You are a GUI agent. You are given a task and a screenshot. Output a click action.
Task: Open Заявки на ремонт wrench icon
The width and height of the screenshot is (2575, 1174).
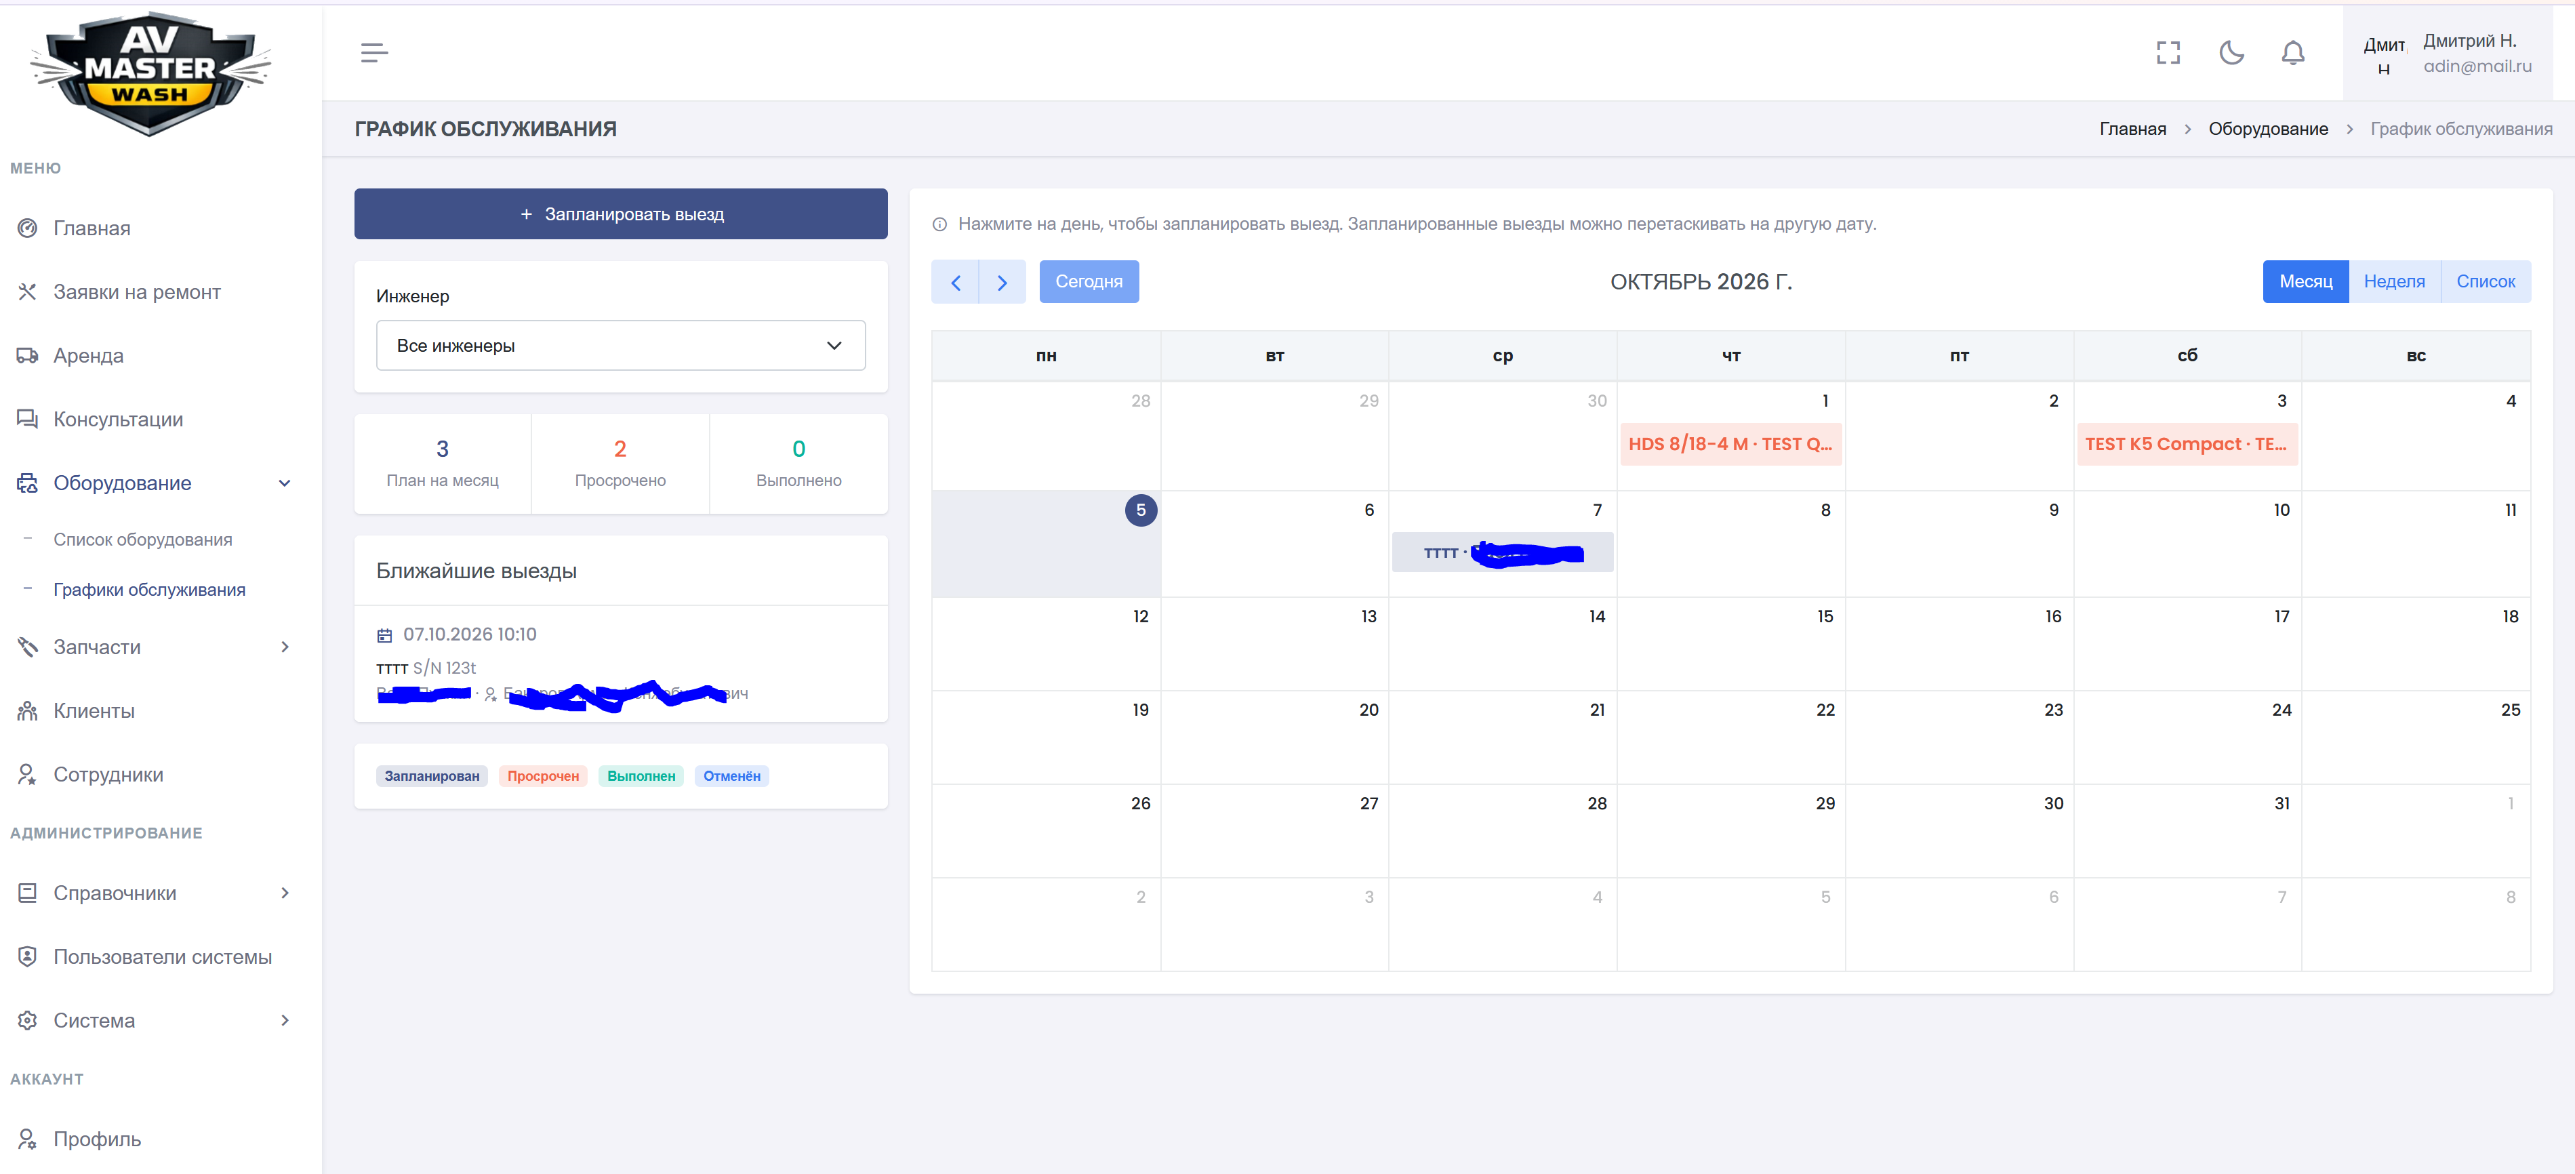[28, 292]
